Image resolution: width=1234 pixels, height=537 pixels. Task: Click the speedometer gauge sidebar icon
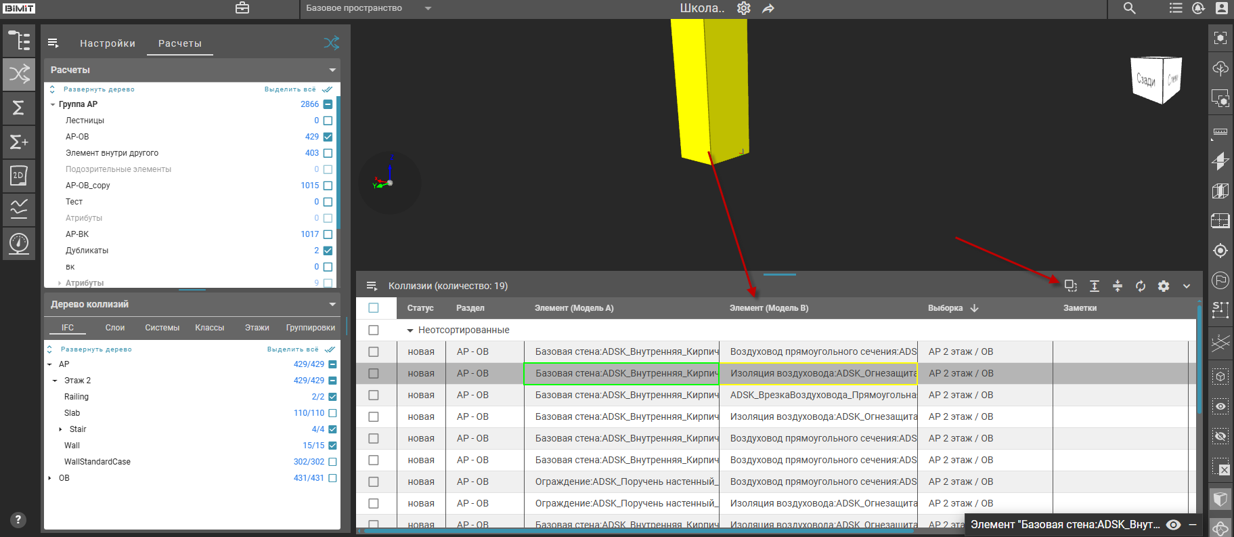click(x=19, y=242)
